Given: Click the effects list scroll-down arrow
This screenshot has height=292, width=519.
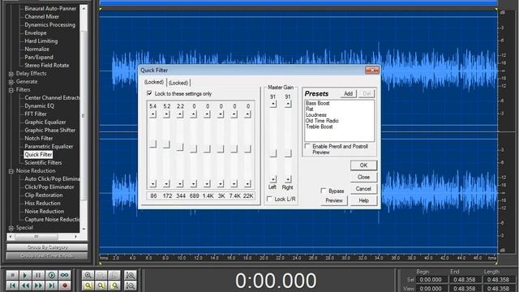Looking at the screenshot, I should tap(84, 229).
